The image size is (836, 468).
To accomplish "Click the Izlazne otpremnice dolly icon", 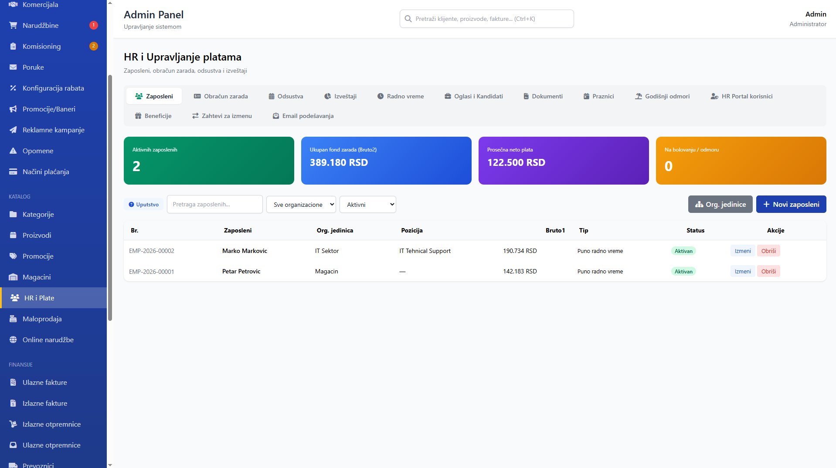I will pyautogui.click(x=13, y=424).
